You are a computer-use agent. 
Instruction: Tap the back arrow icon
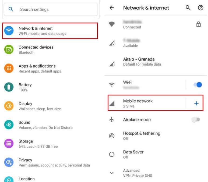[x=112, y=8]
